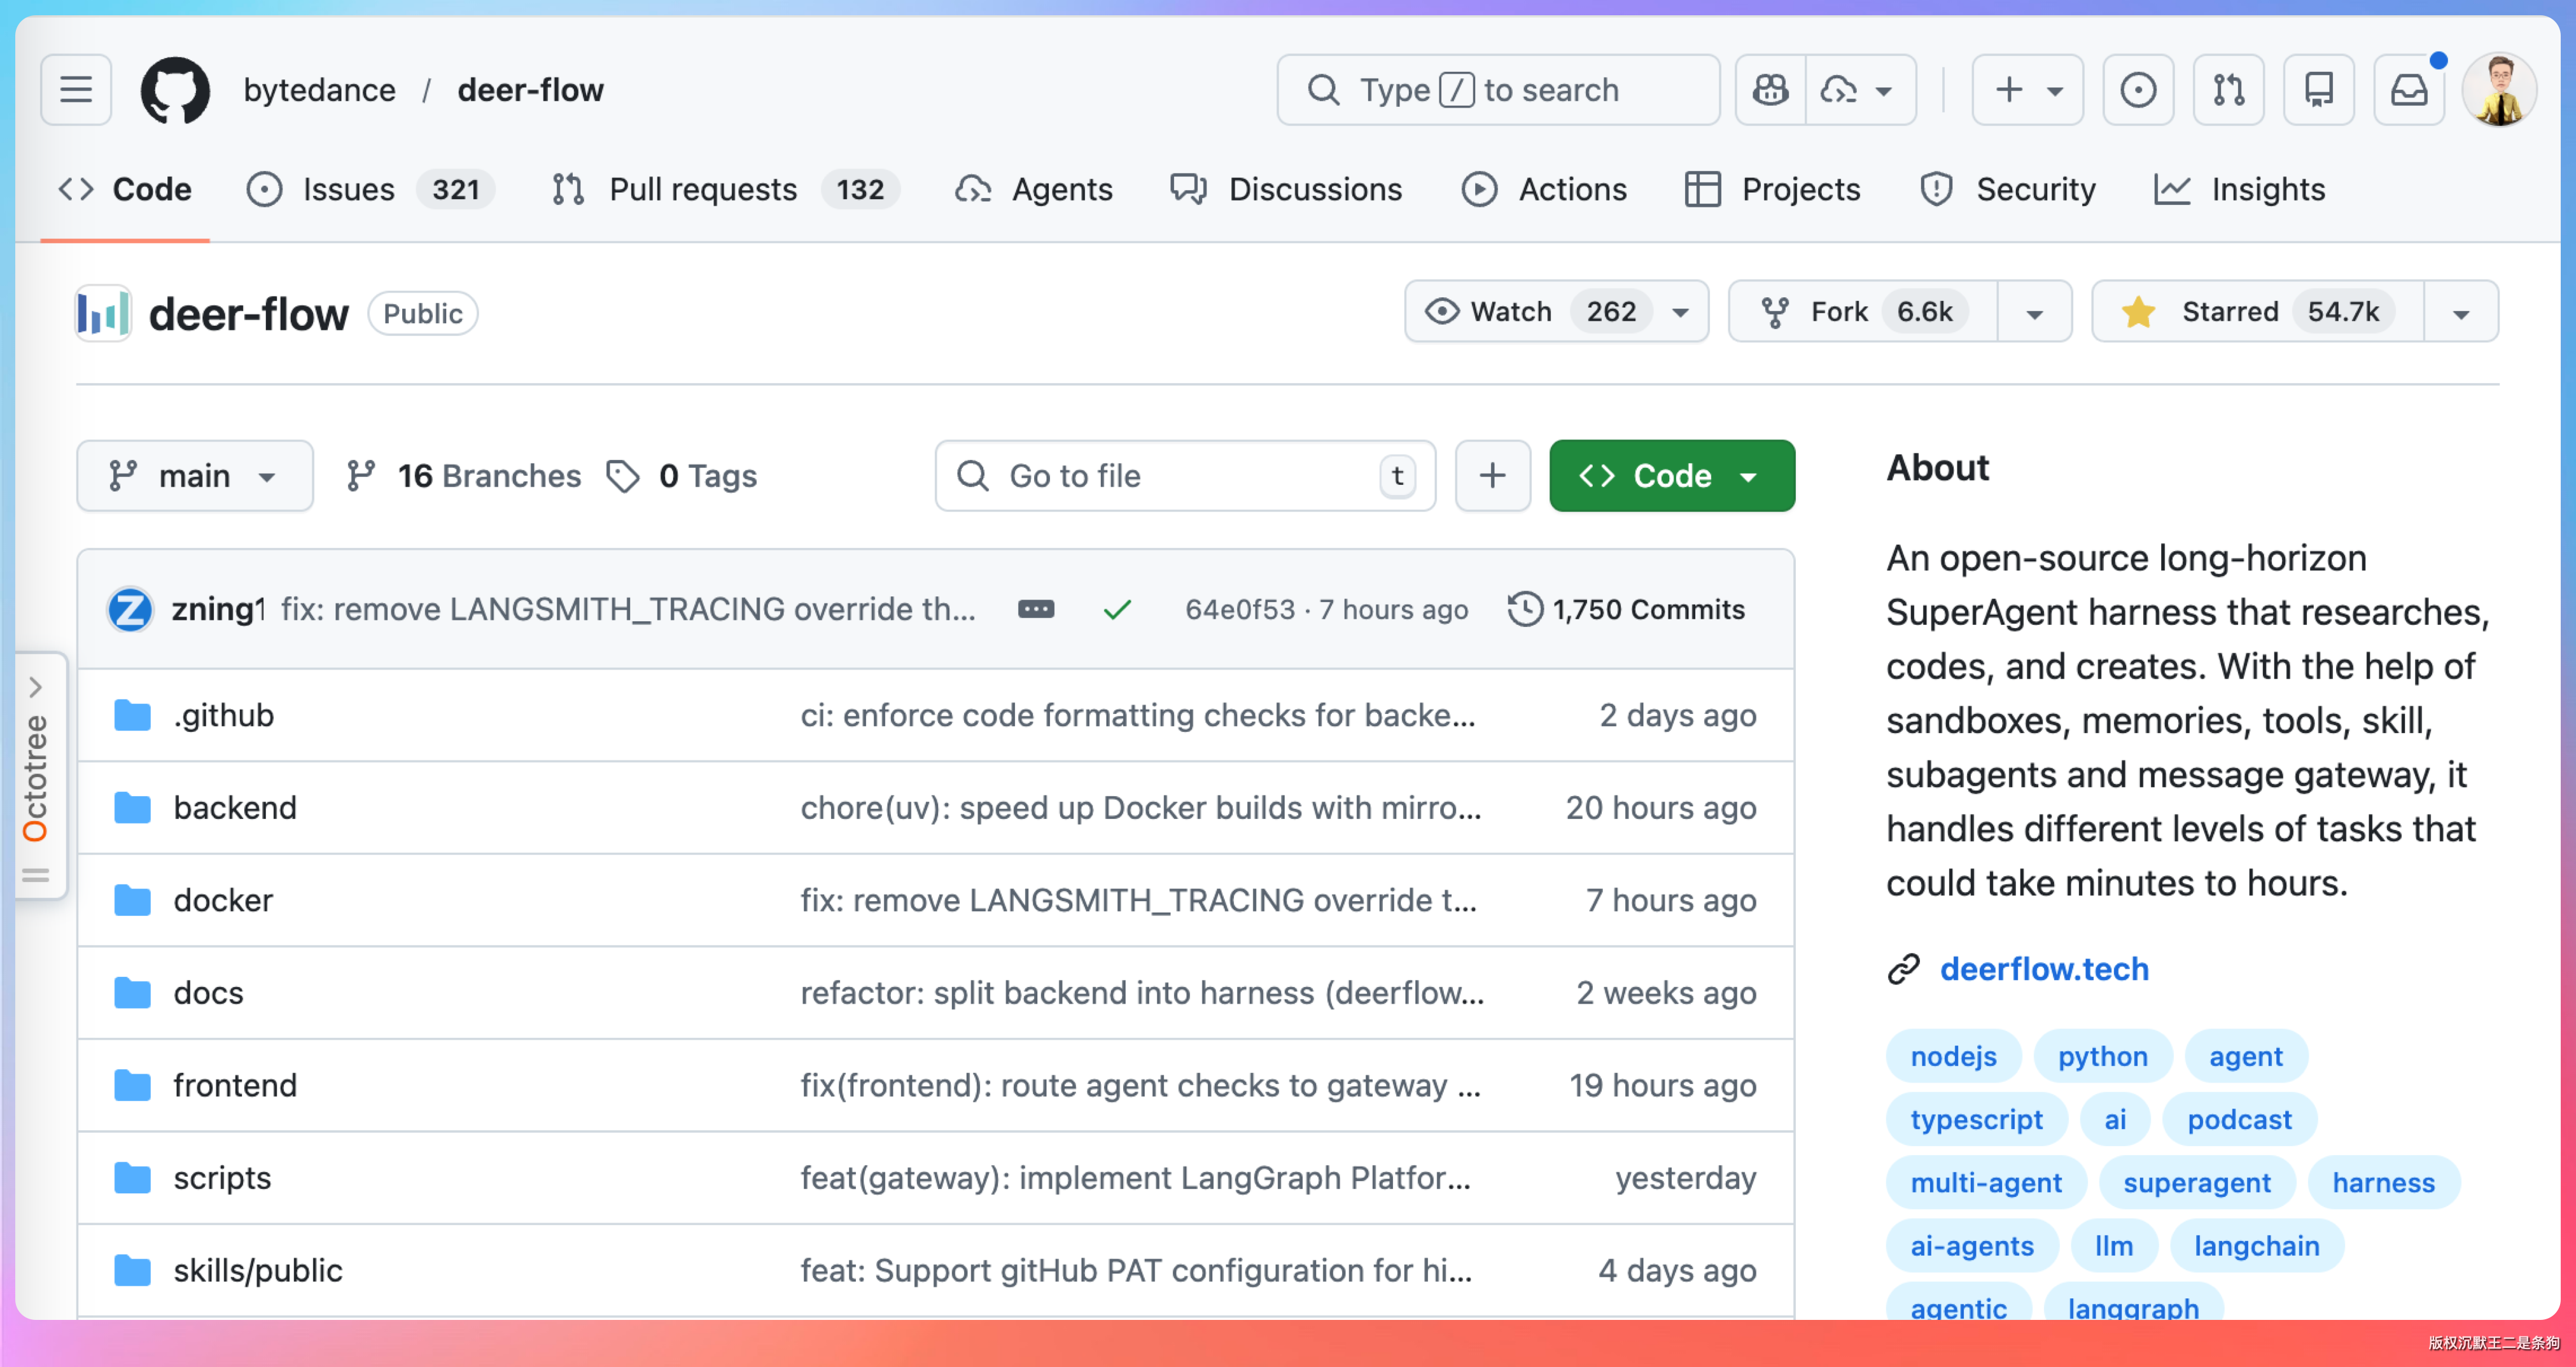Open the deerflow.tech website link
The width and height of the screenshot is (2576, 1367).
tap(2043, 969)
